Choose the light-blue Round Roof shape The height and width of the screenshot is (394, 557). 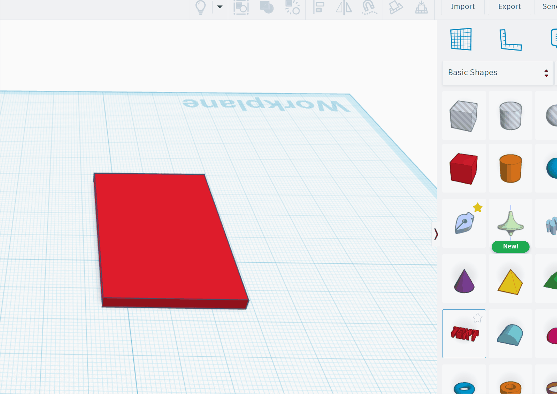click(511, 334)
